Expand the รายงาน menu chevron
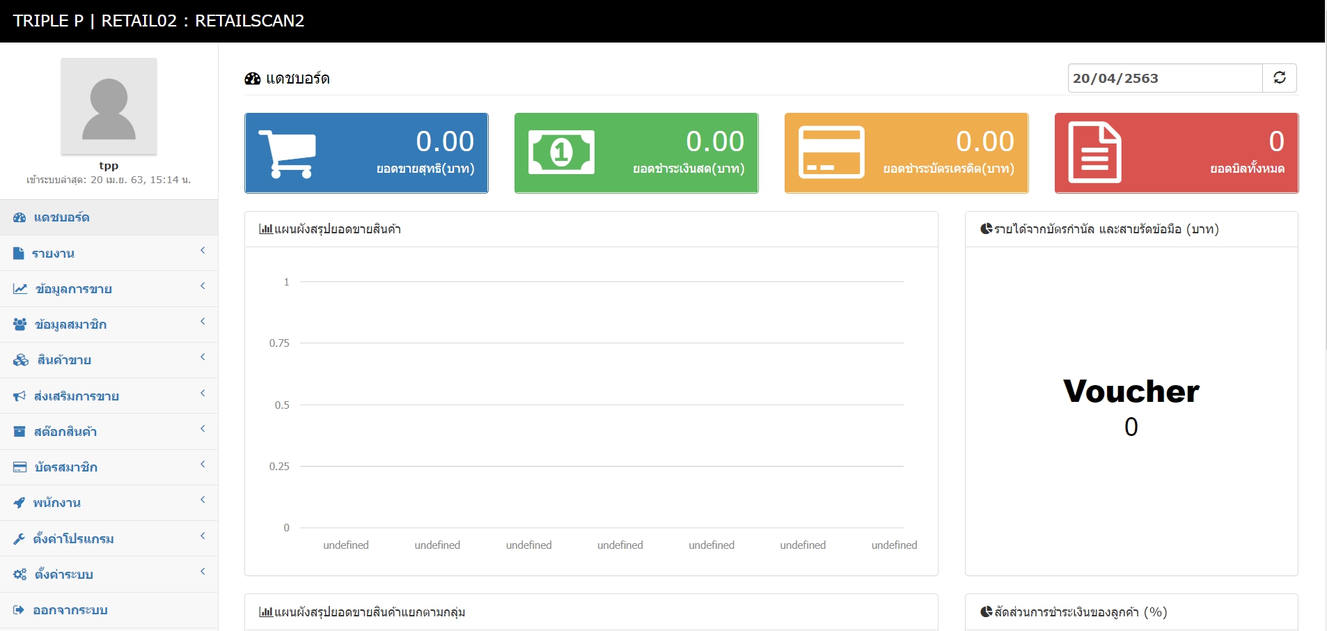This screenshot has width=1327, height=631. pos(203,250)
